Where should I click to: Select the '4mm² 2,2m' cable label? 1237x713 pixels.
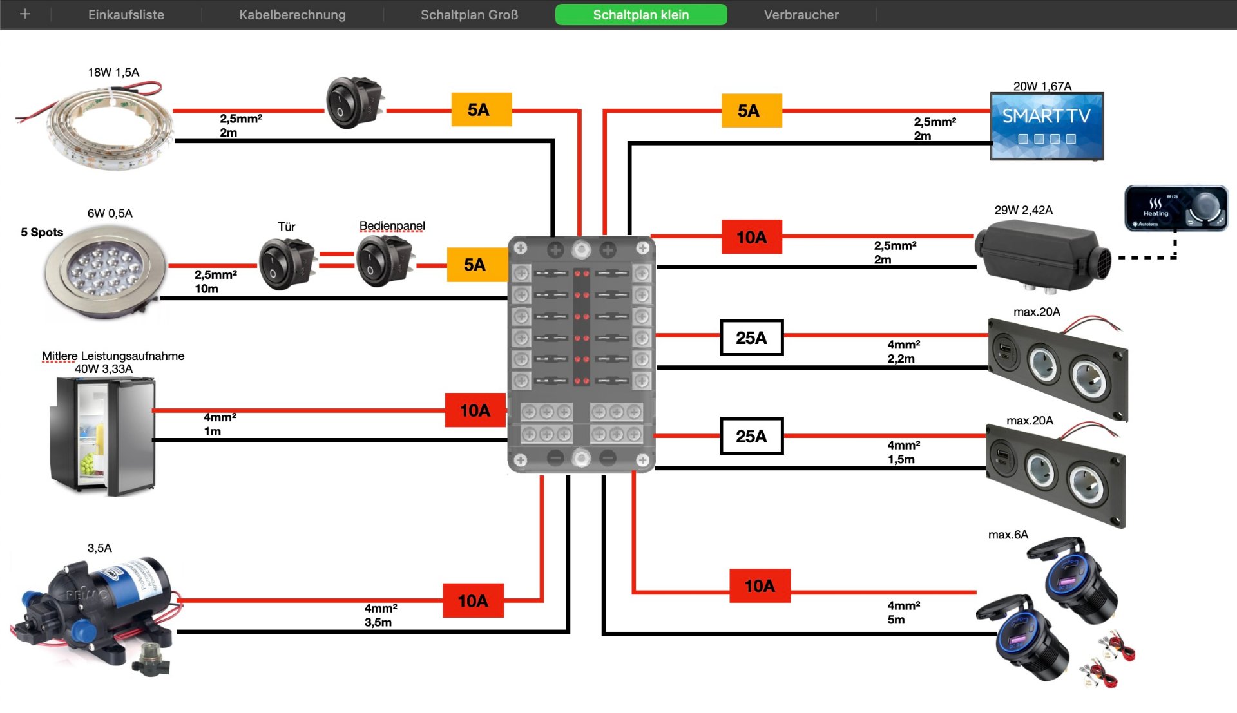904,352
